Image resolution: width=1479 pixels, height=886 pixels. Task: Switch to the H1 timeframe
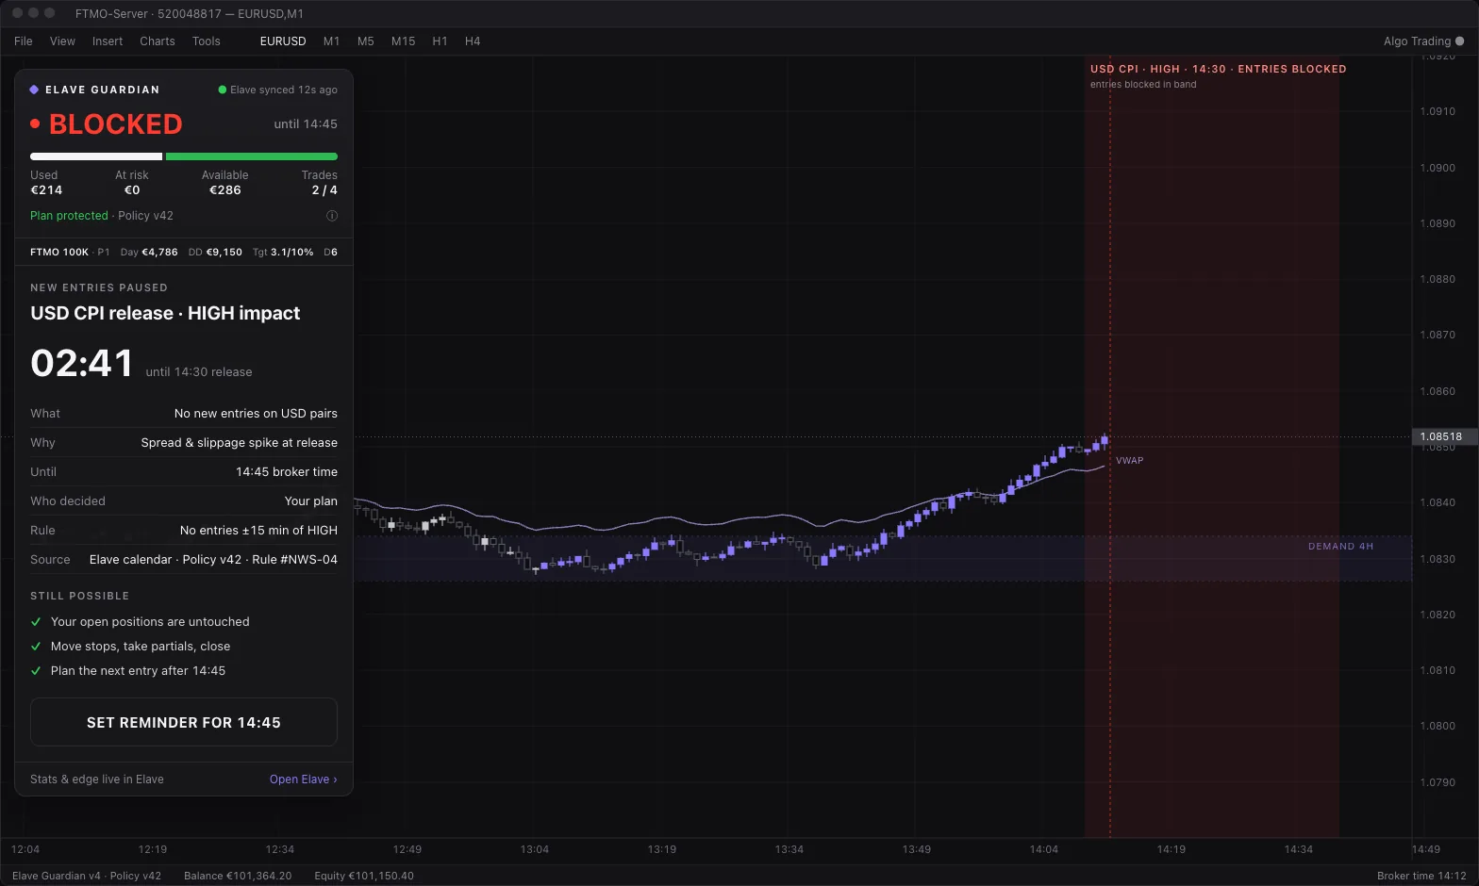point(440,41)
